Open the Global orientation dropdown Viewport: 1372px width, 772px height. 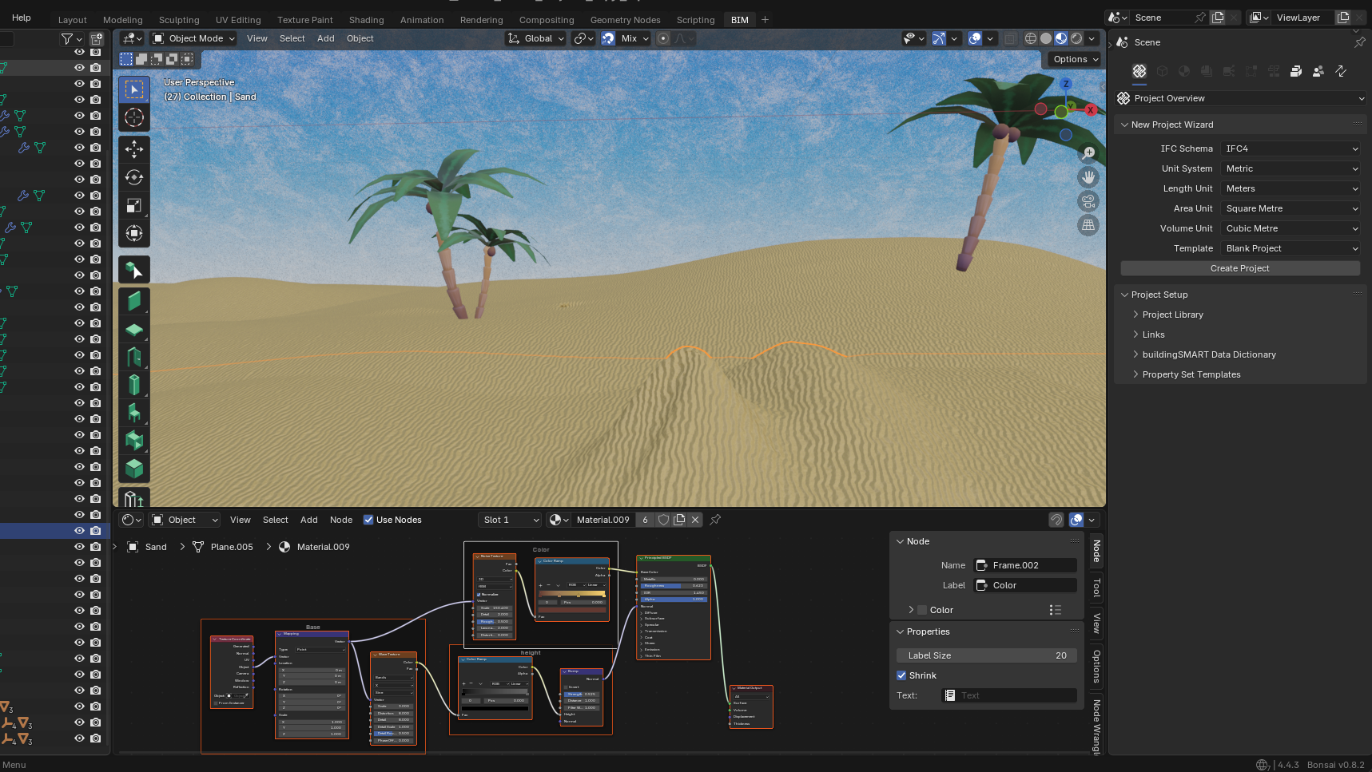[x=536, y=38]
